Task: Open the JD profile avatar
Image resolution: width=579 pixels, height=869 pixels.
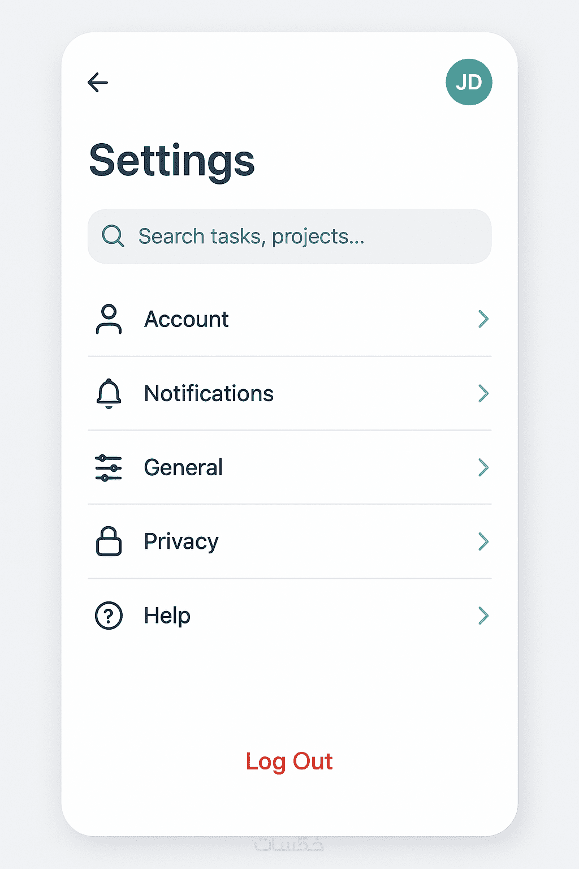Action: click(469, 83)
